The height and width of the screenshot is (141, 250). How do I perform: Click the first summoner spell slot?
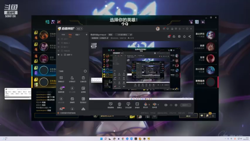(132, 116)
